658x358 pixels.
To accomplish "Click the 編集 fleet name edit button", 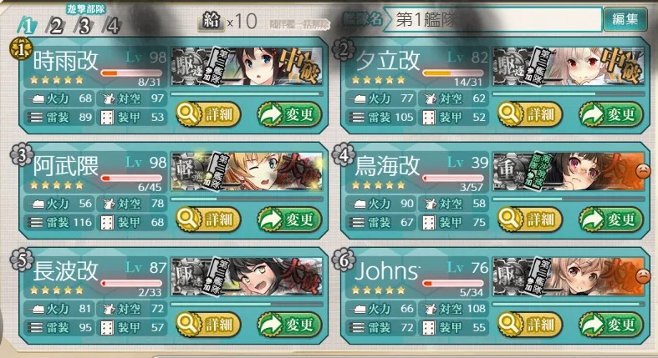I will click(x=625, y=19).
